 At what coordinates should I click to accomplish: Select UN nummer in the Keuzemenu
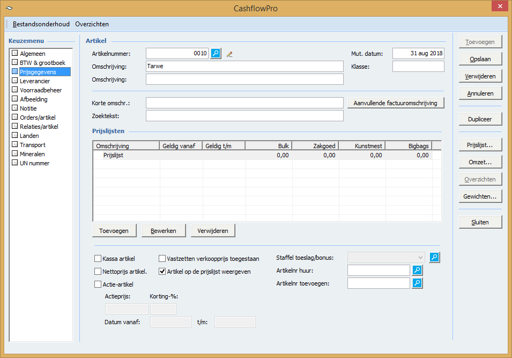(34, 164)
